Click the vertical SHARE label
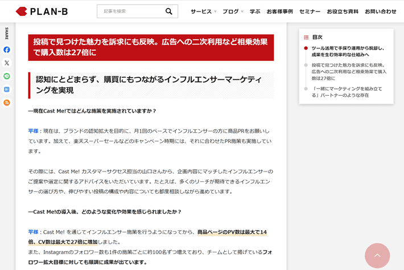The image size is (404, 270). coord(7,33)
